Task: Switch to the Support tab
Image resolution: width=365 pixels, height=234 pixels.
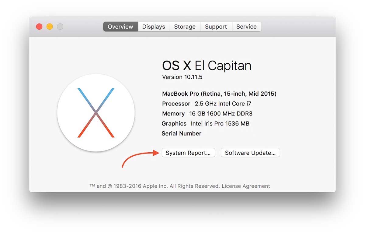Action: click(216, 27)
